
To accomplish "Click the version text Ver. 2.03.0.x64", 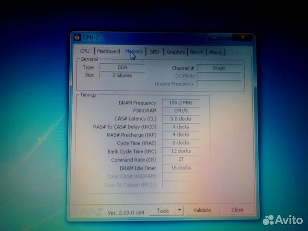I will point(126,213).
